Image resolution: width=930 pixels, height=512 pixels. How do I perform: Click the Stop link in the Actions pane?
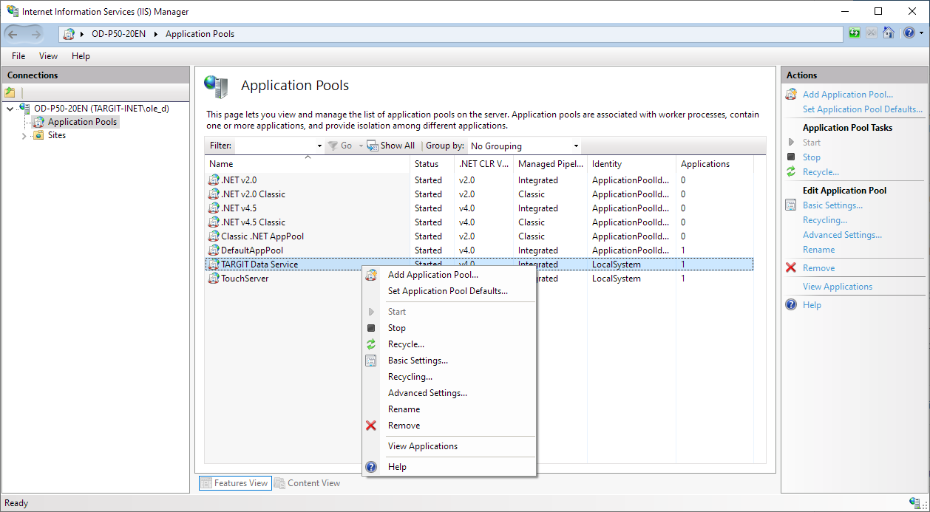pyautogui.click(x=812, y=157)
